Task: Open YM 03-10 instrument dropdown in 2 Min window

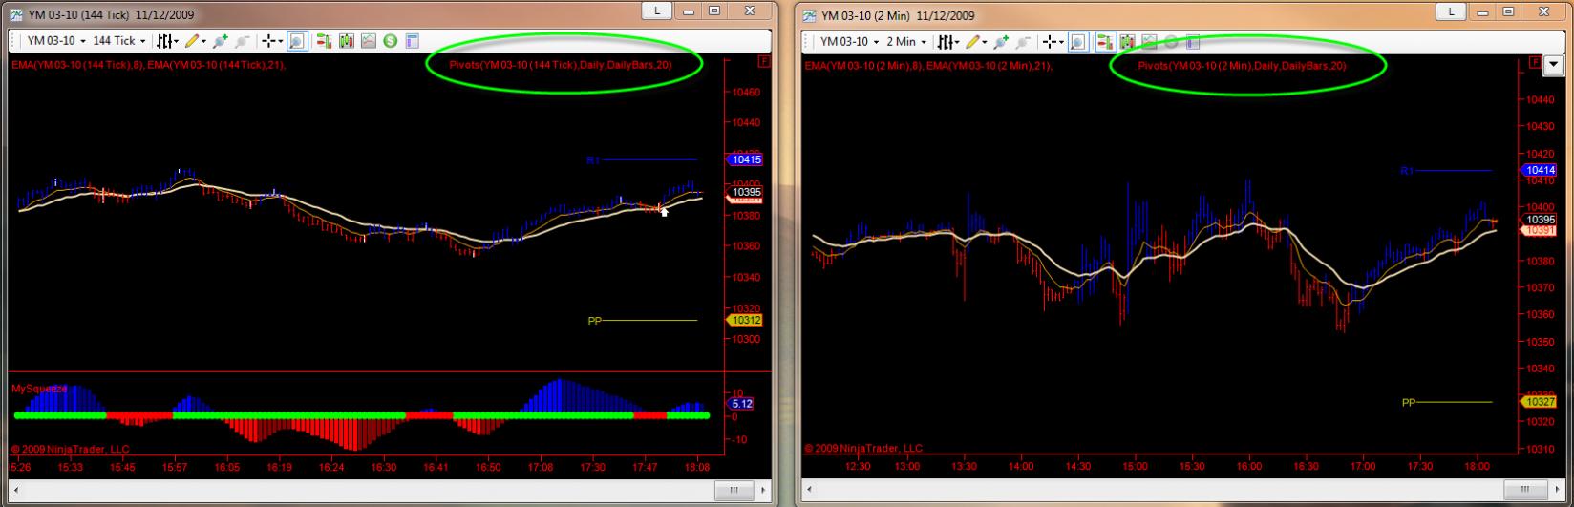Action: (876, 42)
